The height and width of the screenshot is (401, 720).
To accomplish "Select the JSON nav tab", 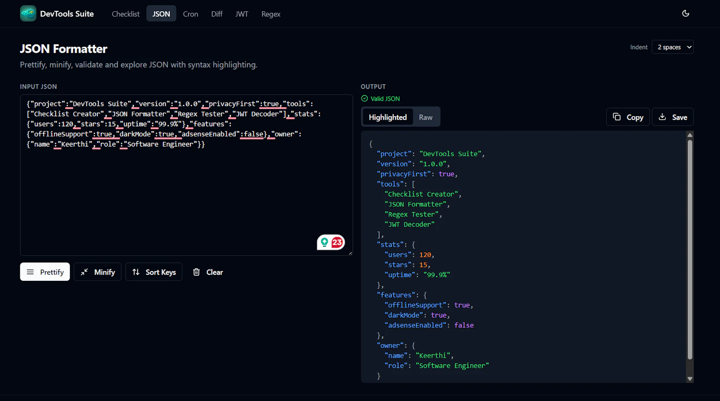I will click(161, 14).
